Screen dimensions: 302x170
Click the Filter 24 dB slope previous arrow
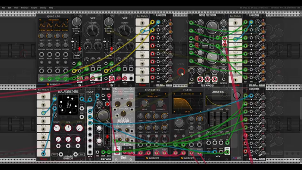[x=174, y=111]
